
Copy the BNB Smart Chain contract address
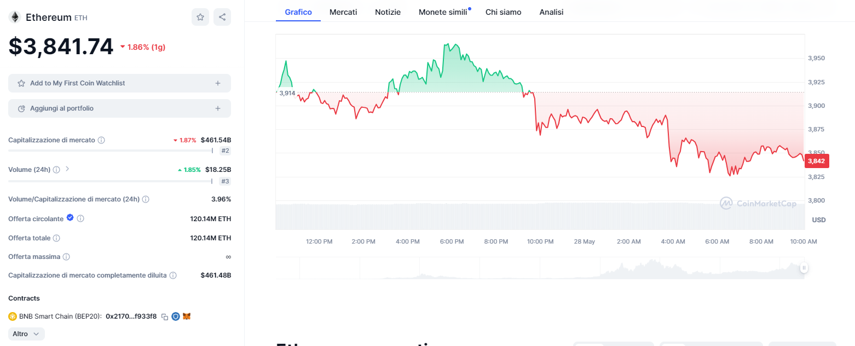pos(165,316)
